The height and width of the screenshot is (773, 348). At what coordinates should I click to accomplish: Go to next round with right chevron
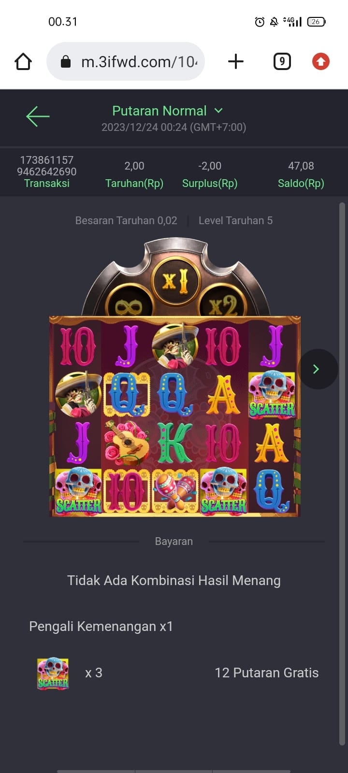[317, 369]
